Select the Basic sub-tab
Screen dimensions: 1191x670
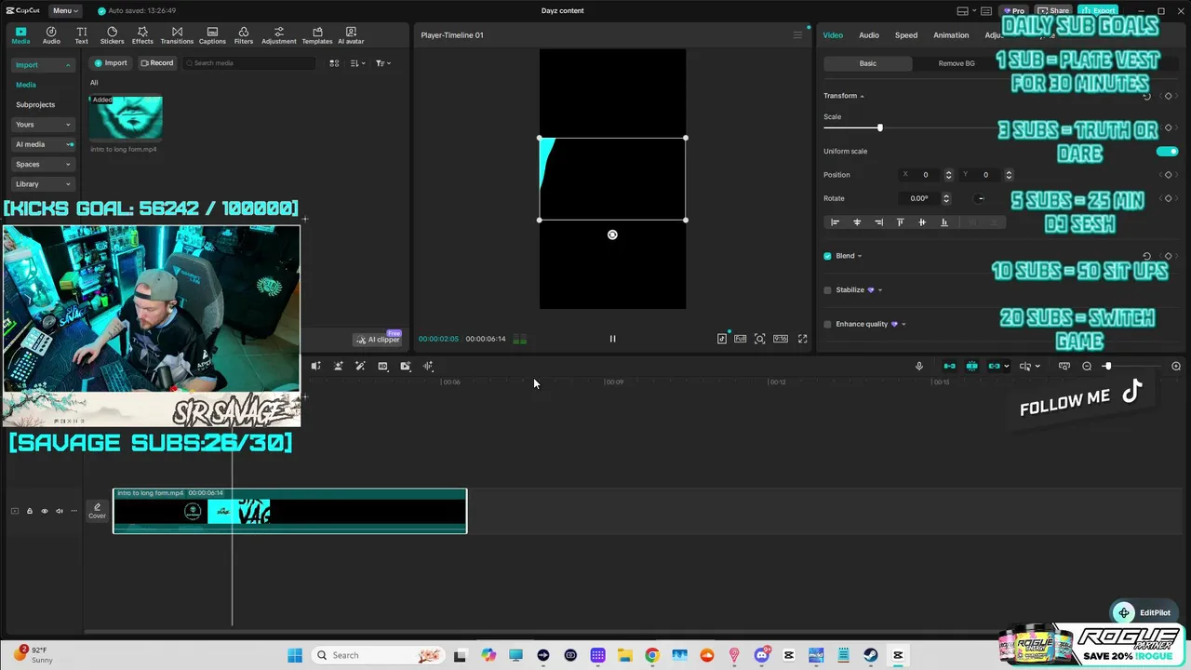(867, 63)
